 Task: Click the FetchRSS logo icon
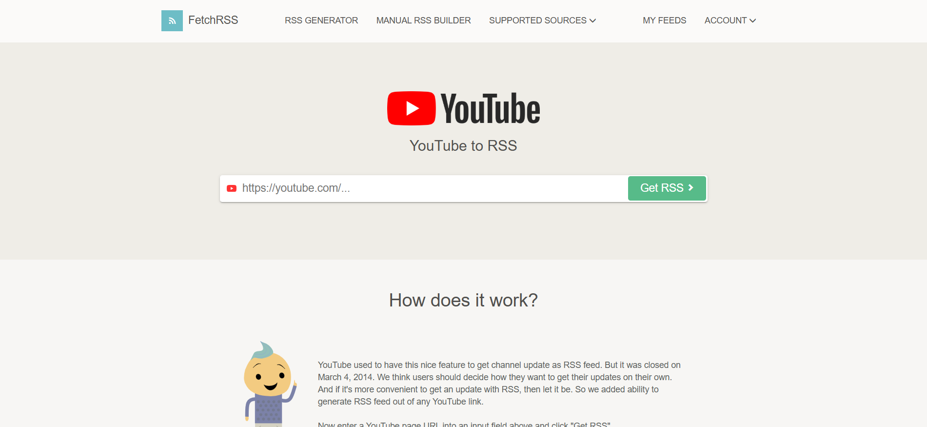[x=172, y=20]
